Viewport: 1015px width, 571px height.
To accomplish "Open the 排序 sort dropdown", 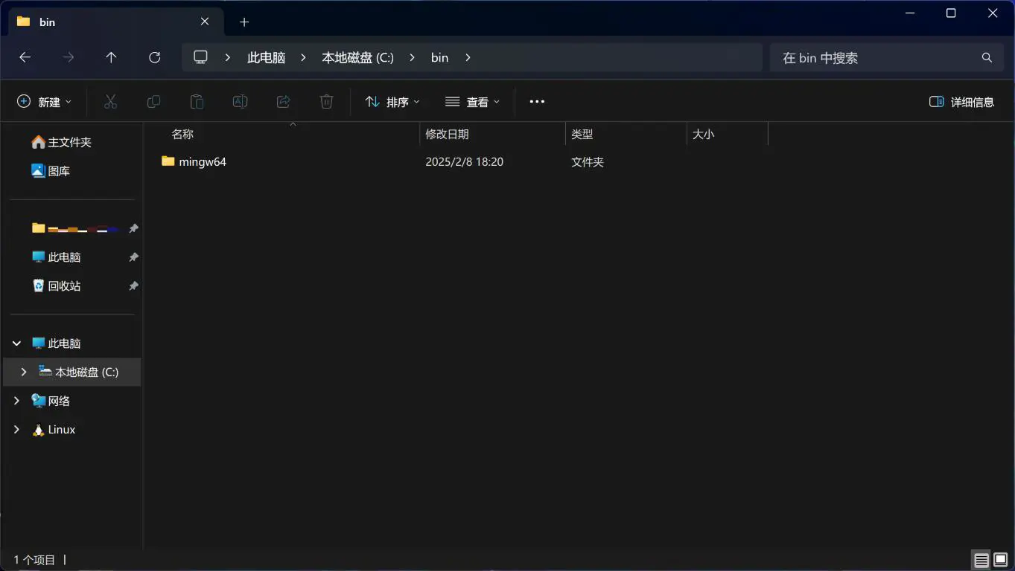I will click(x=392, y=102).
